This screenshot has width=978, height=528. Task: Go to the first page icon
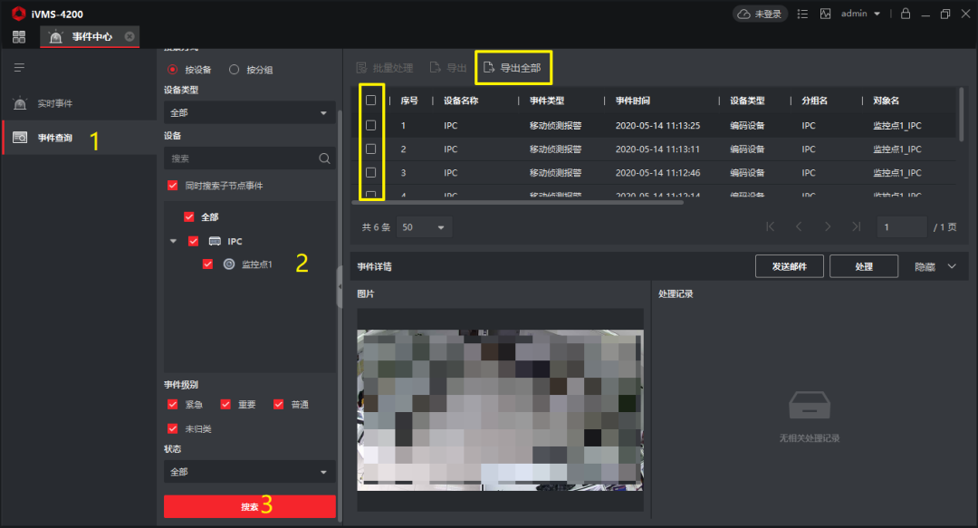(x=771, y=226)
